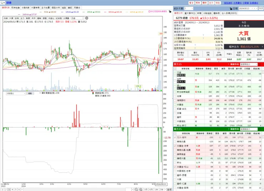Switch to the 主力地圖 tab

click(45, 8)
